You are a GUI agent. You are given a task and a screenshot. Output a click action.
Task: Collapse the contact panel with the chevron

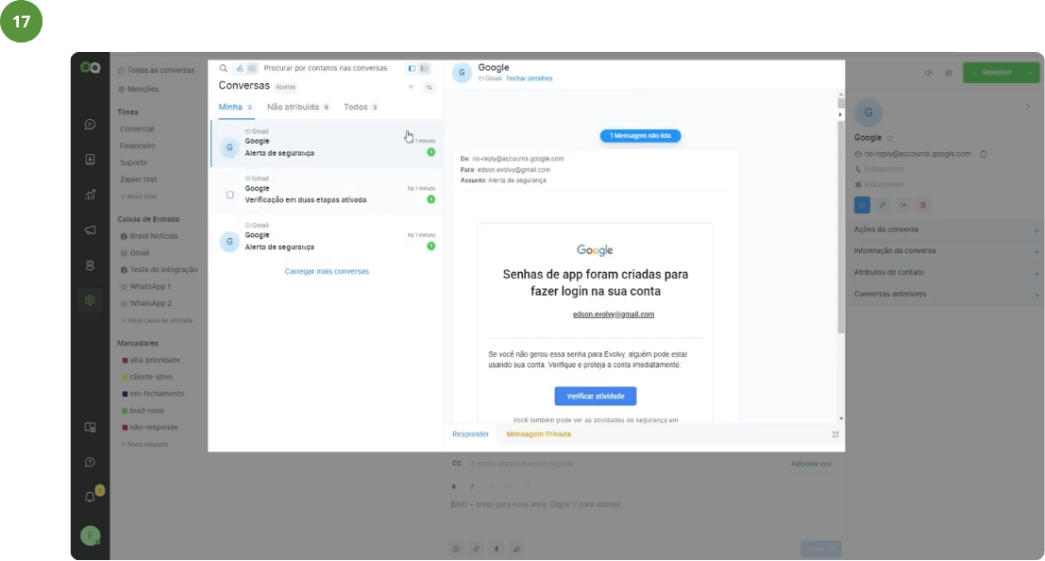tap(1028, 106)
